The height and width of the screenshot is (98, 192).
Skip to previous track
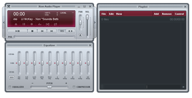click(x=42, y=31)
